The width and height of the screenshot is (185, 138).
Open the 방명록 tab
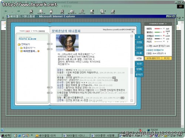coord(139,69)
